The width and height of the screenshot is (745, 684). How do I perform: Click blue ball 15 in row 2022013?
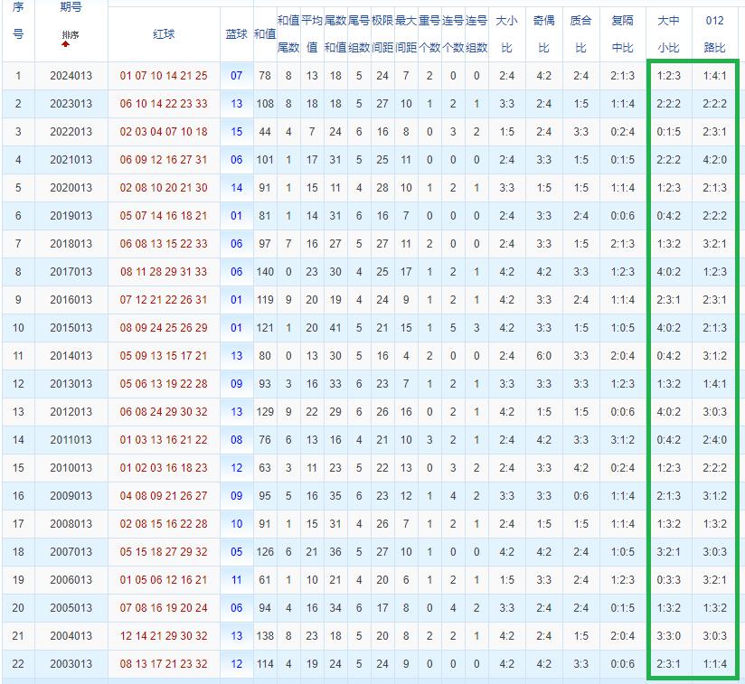coord(236,132)
